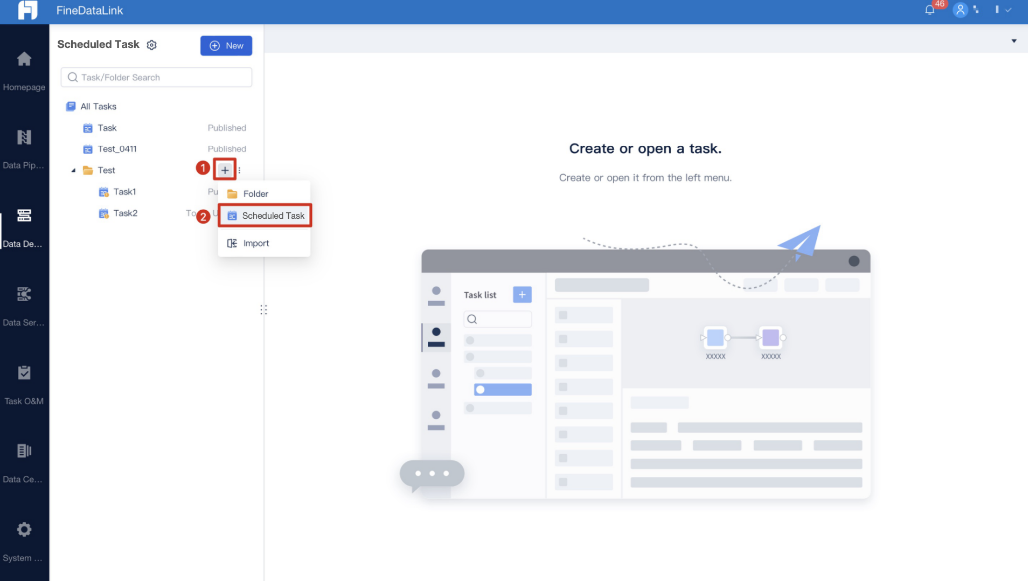Open Scheduled Task settings gear
This screenshot has width=1029, height=582.
(x=151, y=45)
